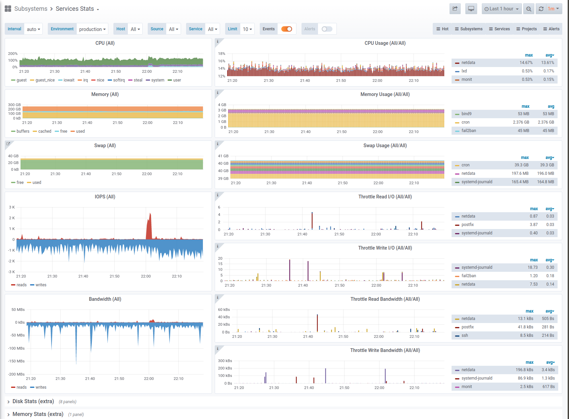Refresh dashboard with the refresh icon
The width and height of the screenshot is (569, 419).
click(541, 9)
